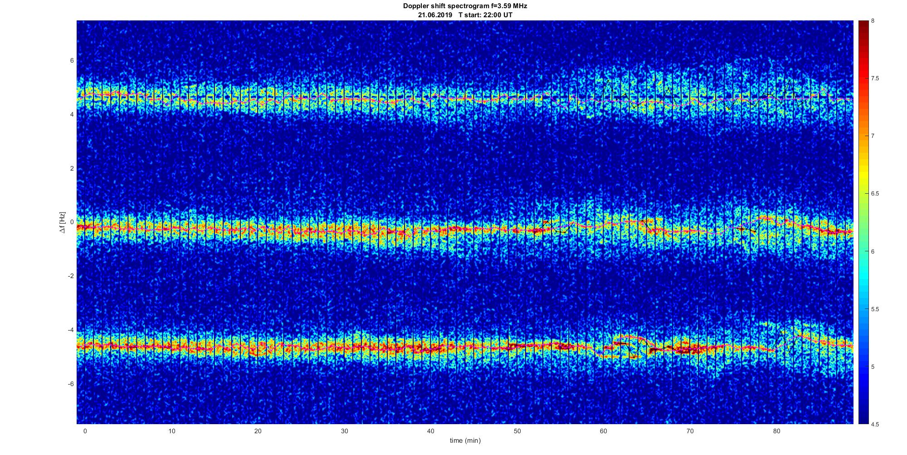Click the x-axis tick label '30'

point(345,431)
